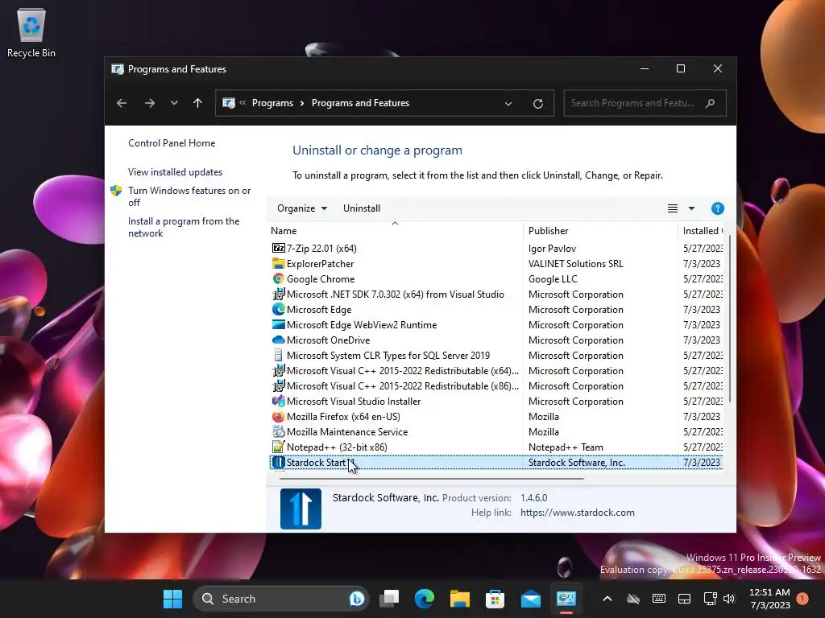
Task: Open Control Panel Home link
Action: click(172, 143)
